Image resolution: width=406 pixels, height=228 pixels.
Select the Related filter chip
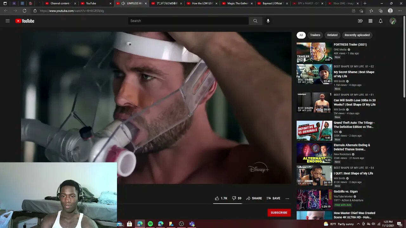tap(332, 35)
